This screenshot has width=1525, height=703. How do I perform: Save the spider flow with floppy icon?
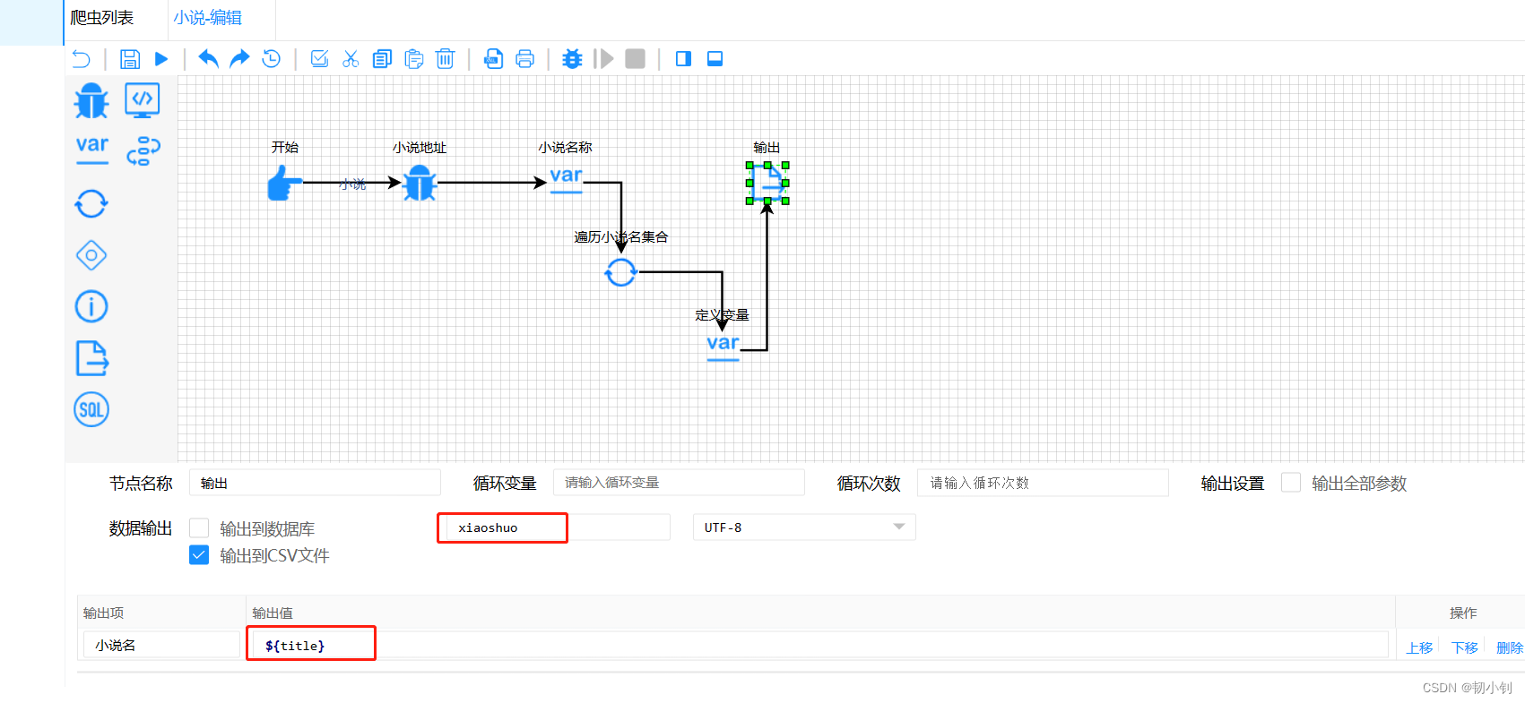tap(130, 59)
